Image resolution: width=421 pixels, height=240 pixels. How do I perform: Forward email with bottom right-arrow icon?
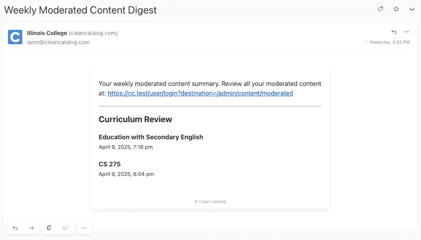31,228
